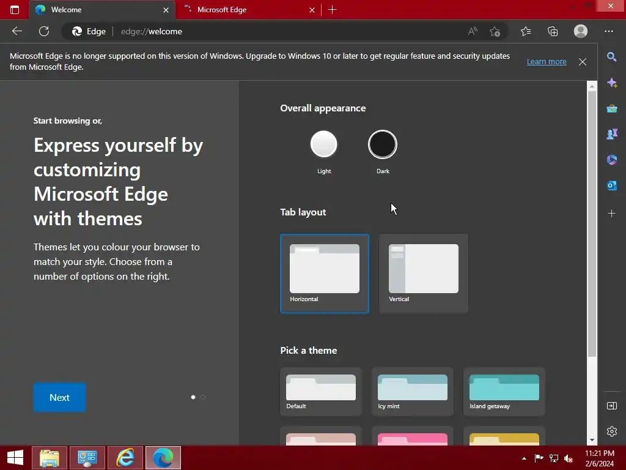Viewport: 626px width, 470px height.
Task: Choose Horizontal tab layout
Action: pos(325,274)
